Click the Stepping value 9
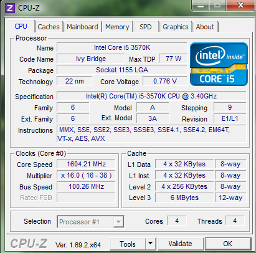The image size is (256, 253). click(x=230, y=107)
